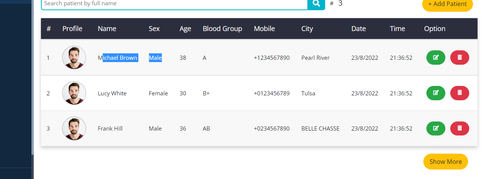The image size is (484, 179).
Task: Delete Michael Brown's patient record
Action: tap(459, 58)
